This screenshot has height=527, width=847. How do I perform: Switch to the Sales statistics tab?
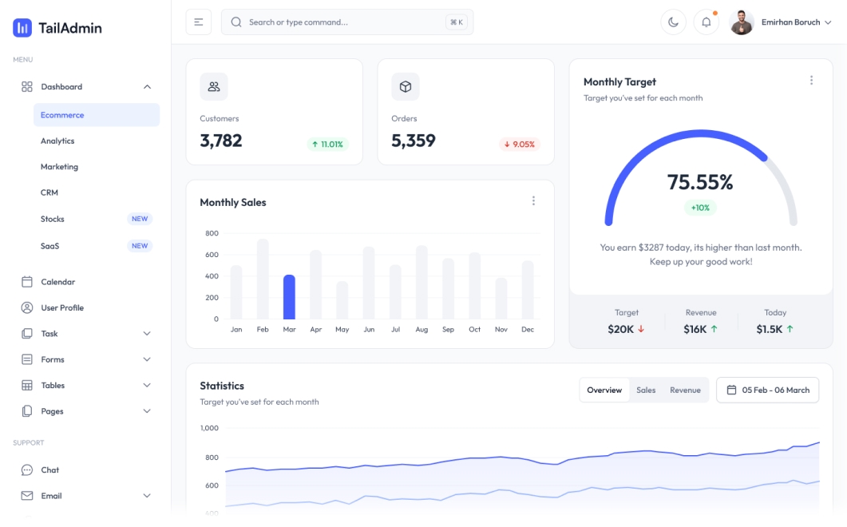pyautogui.click(x=647, y=390)
